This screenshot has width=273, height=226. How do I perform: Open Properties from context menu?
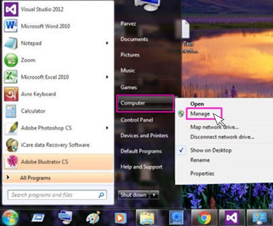coord(202,173)
